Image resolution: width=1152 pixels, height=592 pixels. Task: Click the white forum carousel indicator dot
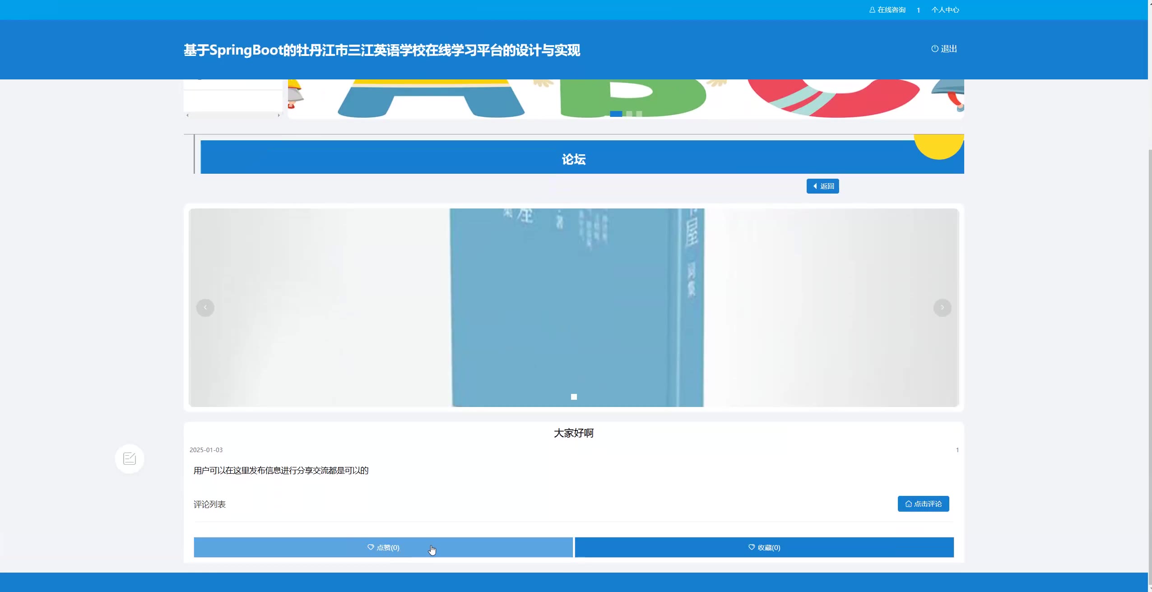pos(574,397)
